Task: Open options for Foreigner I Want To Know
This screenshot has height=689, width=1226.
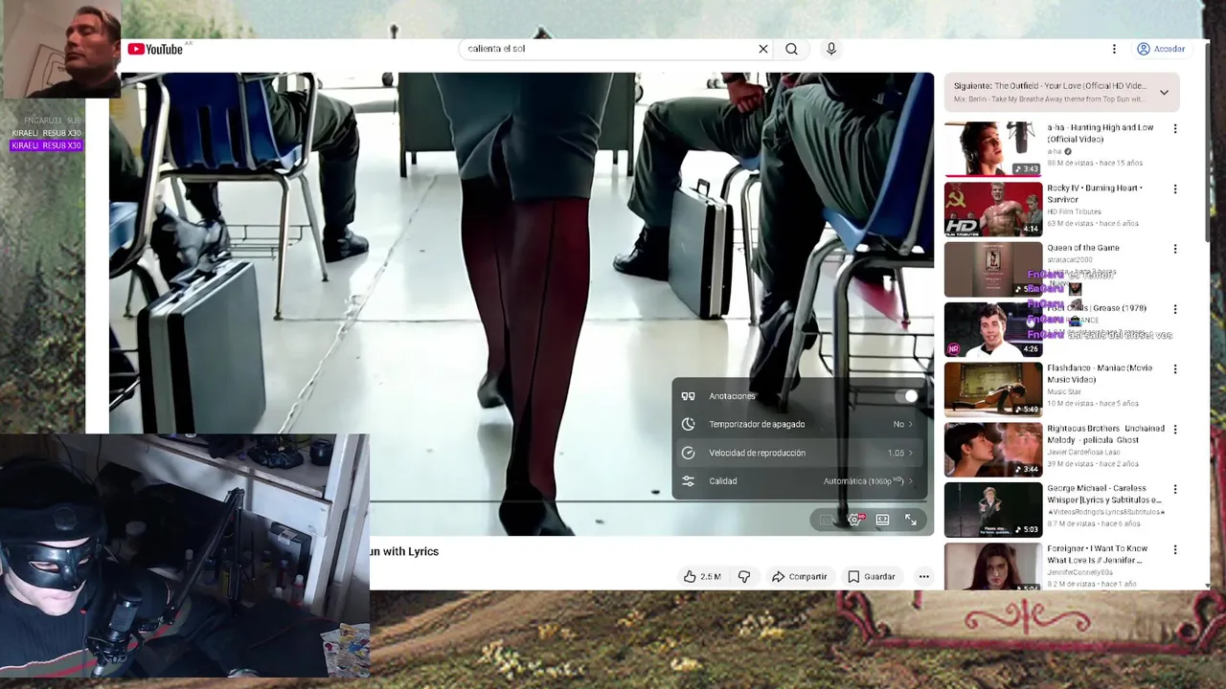Action: (x=1175, y=549)
